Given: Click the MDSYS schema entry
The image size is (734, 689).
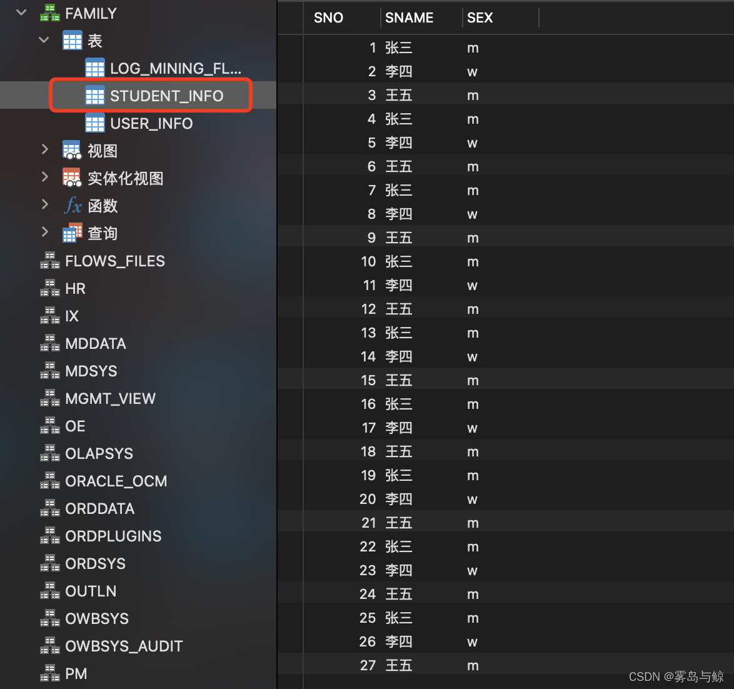Looking at the screenshot, I should pos(92,371).
